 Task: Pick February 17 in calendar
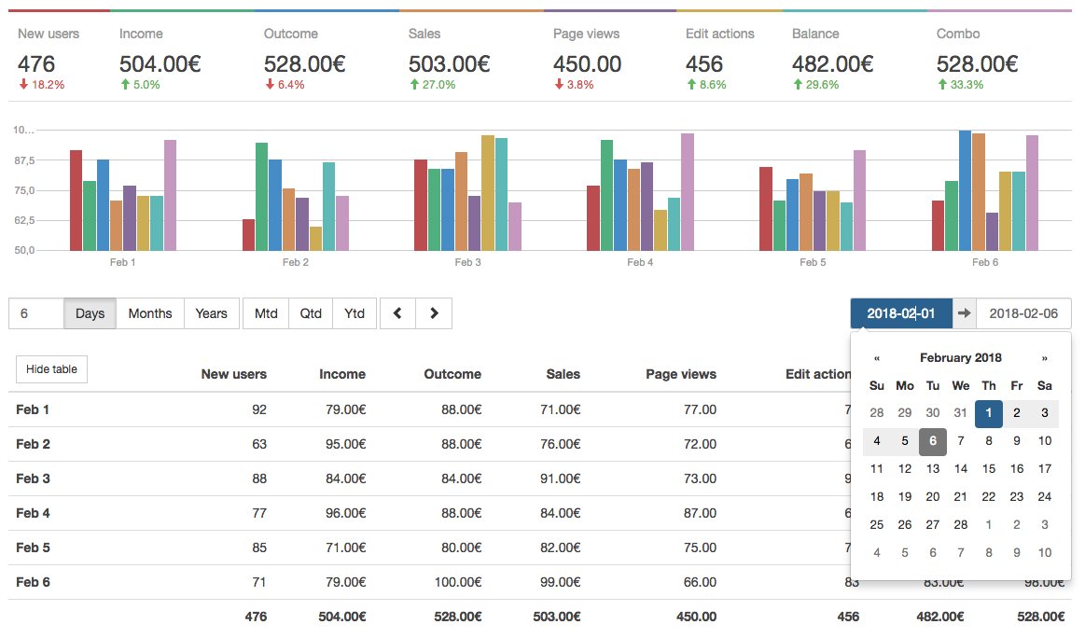[x=1045, y=469]
